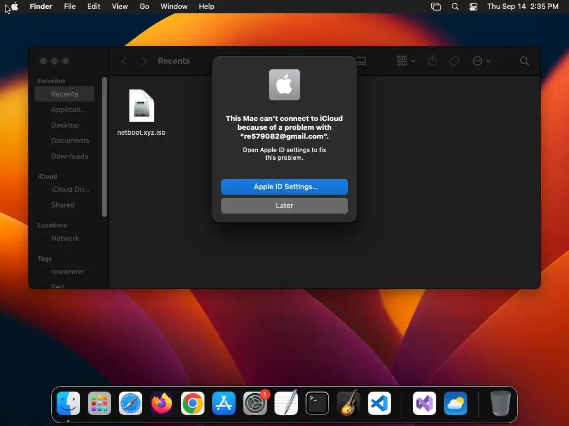Open Launchpad in the Dock
Screen dimensions: 569x426
(x=99, y=403)
